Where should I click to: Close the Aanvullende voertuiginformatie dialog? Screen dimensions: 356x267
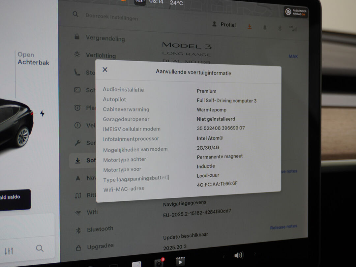pyautogui.click(x=105, y=70)
